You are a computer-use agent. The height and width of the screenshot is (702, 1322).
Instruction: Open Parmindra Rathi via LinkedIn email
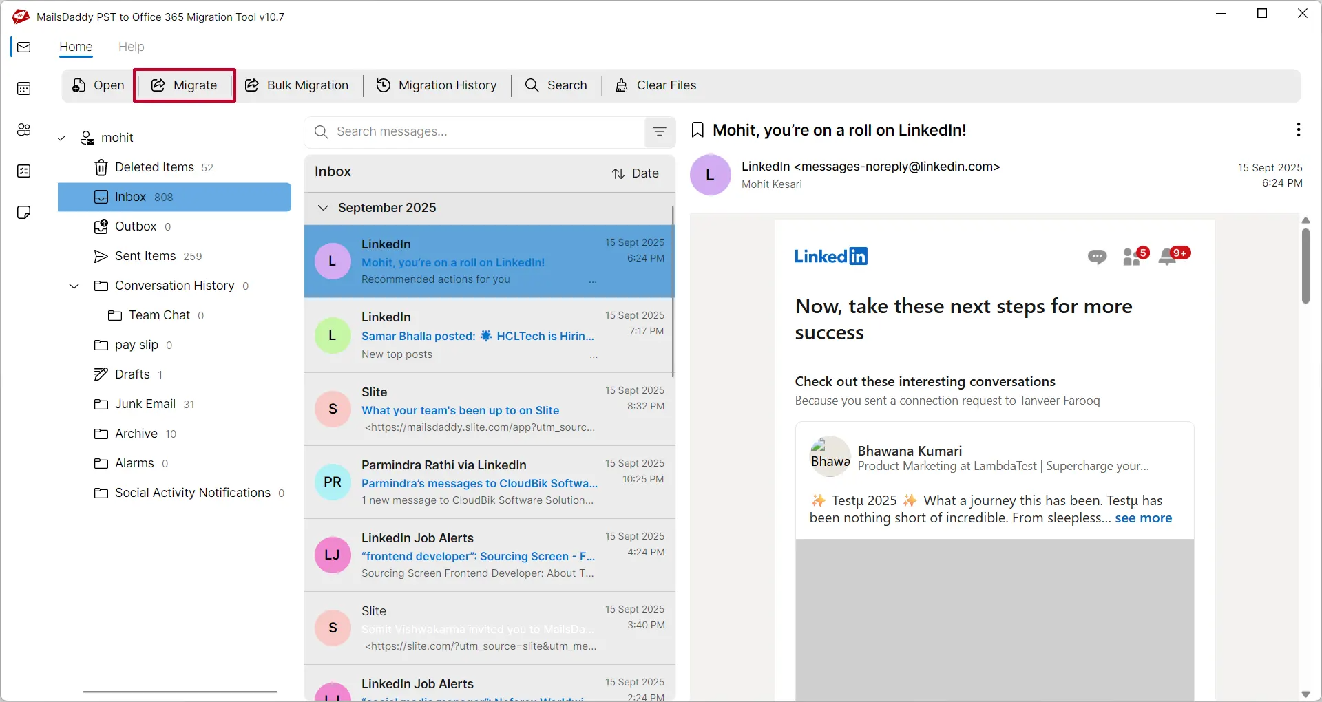point(489,482)
